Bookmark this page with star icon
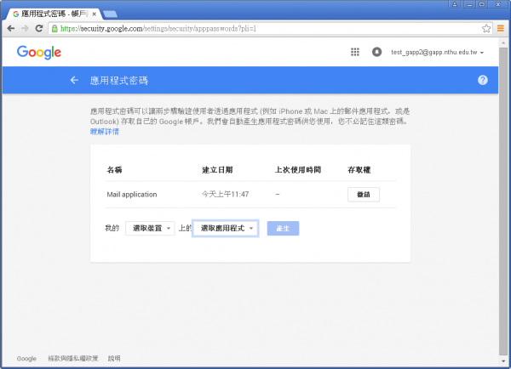 click(486, 28)
